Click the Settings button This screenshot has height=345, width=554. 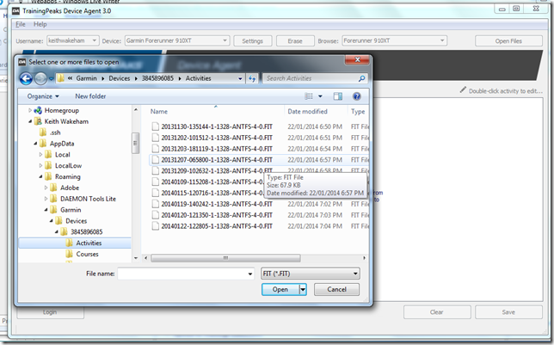[253, 41]
